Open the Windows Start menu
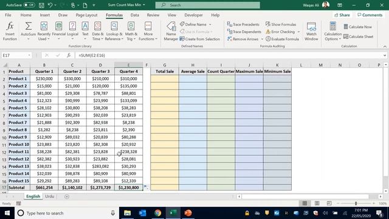389x219 pixels. pyautogui.click(x=7, y=213)
